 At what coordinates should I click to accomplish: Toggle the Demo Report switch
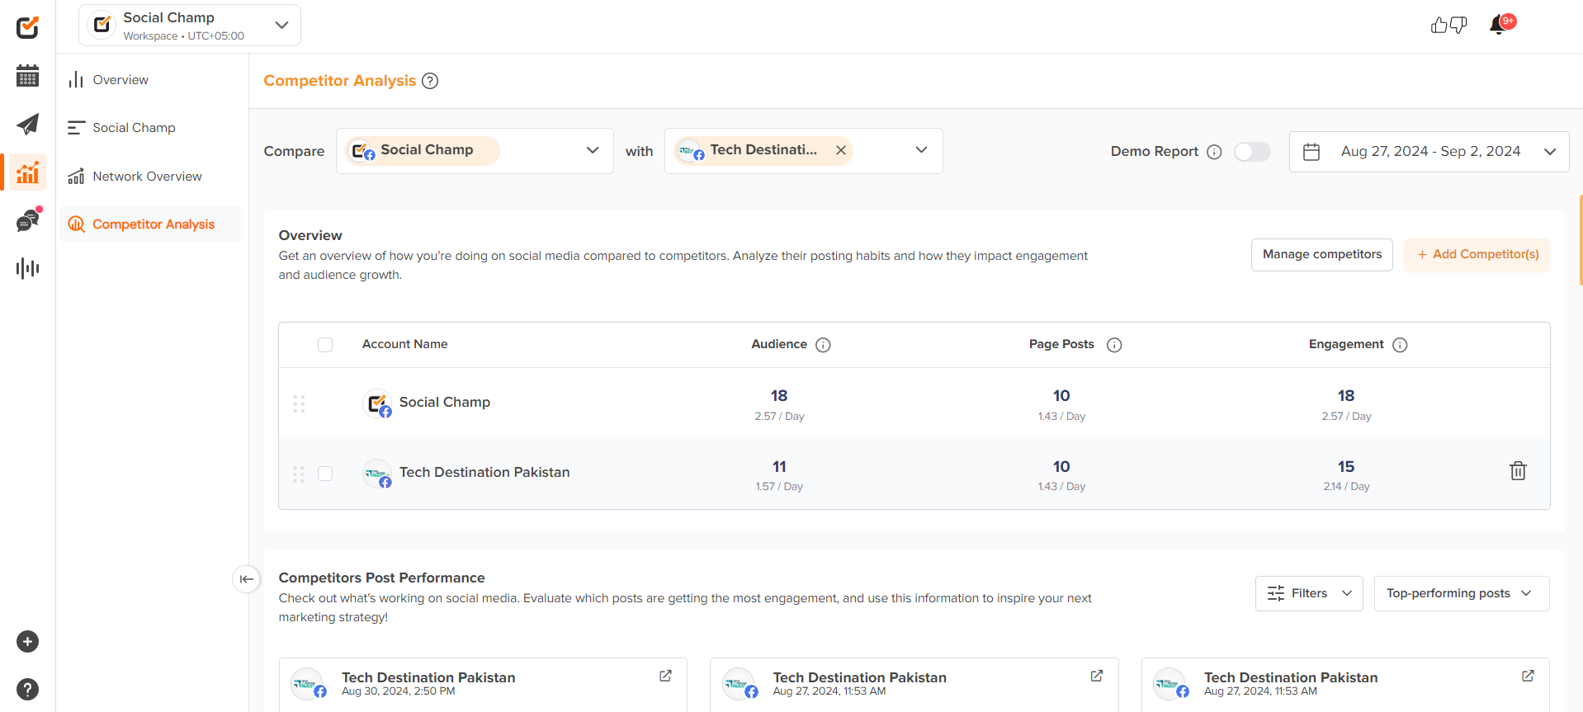pyautogui.click(x=1251, y=152)
